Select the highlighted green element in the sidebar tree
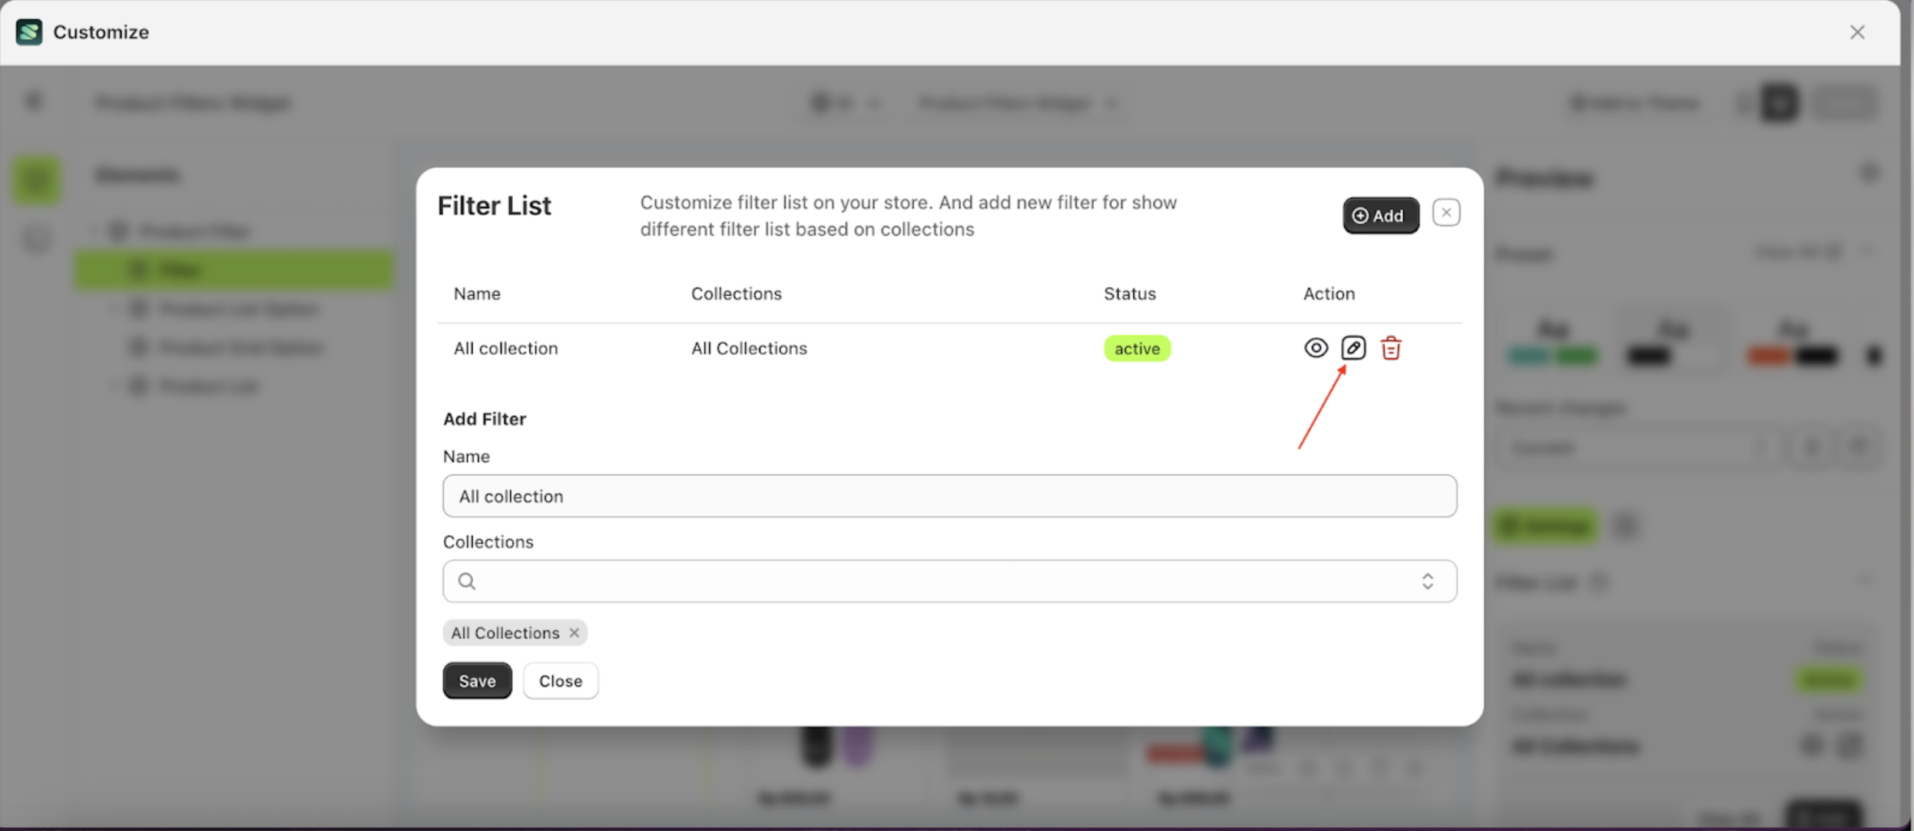 click(233, 270)
